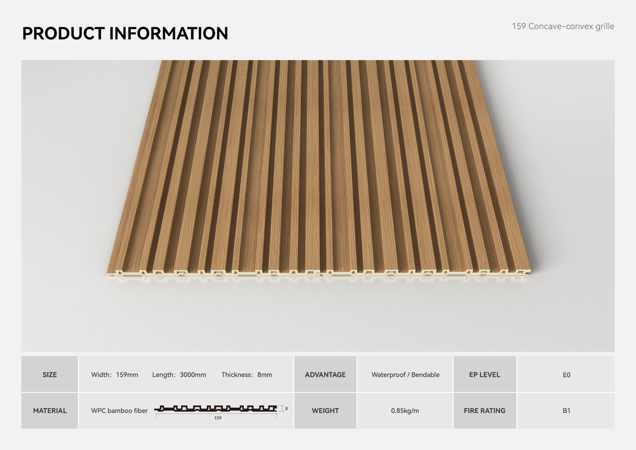Select the EP LEVEL header cell
Image resolution: width=636 pixels, height=450 pixels.
coord(485,375)
